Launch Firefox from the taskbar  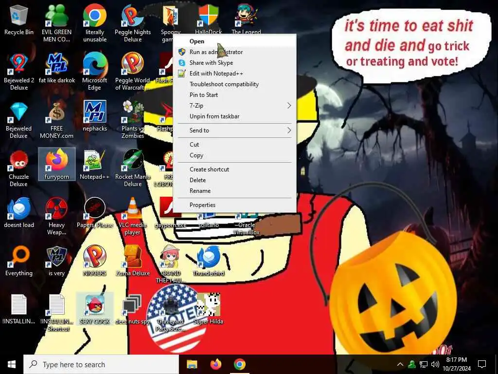[216, 364]
